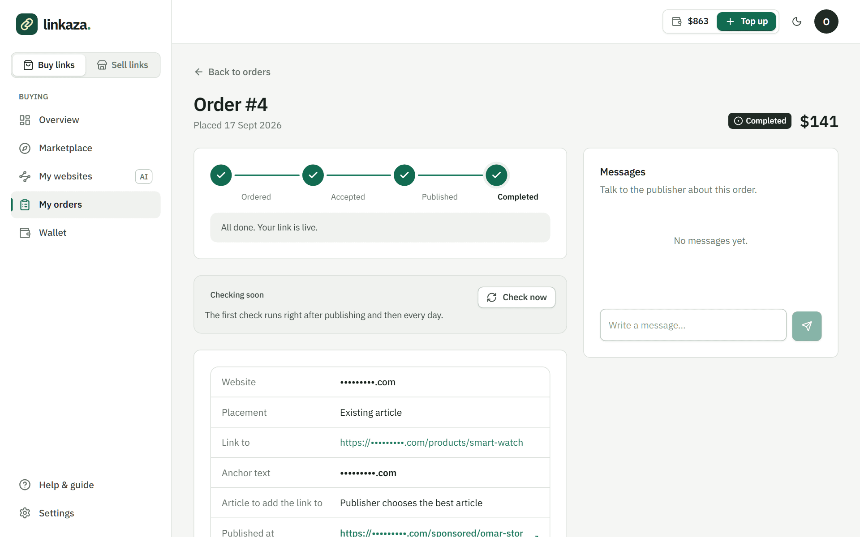Open the Link to smart-watch URL
This screenshot has height=537, width=860.
[431, 443]
